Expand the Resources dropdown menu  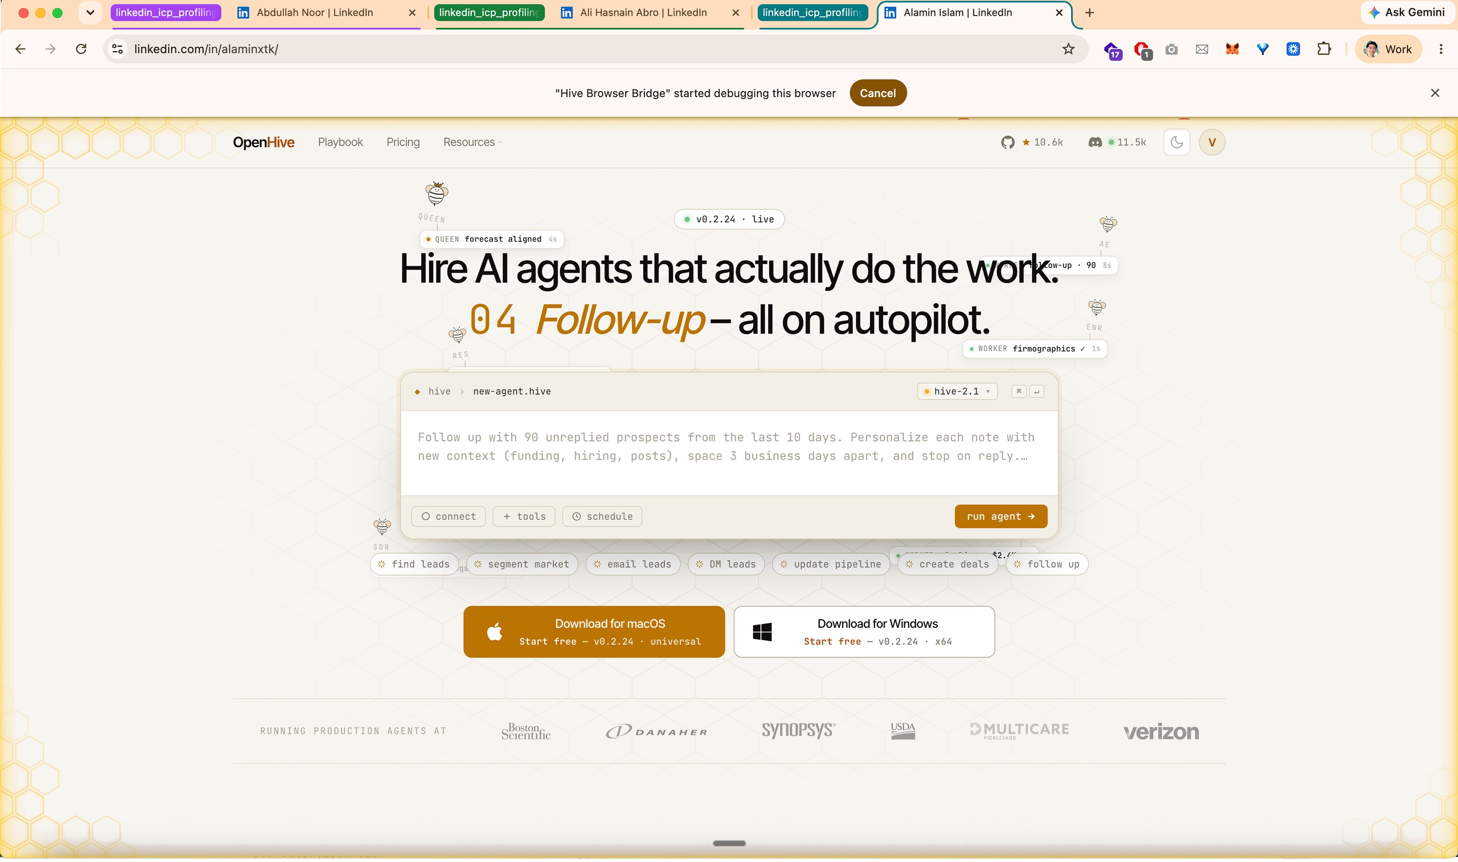tap(472, 142)
